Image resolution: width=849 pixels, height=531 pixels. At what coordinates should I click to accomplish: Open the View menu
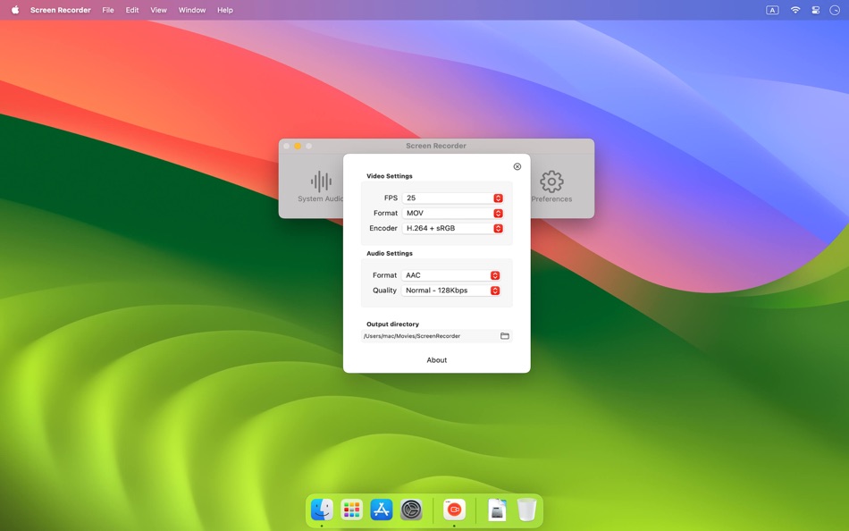[159, 10]
